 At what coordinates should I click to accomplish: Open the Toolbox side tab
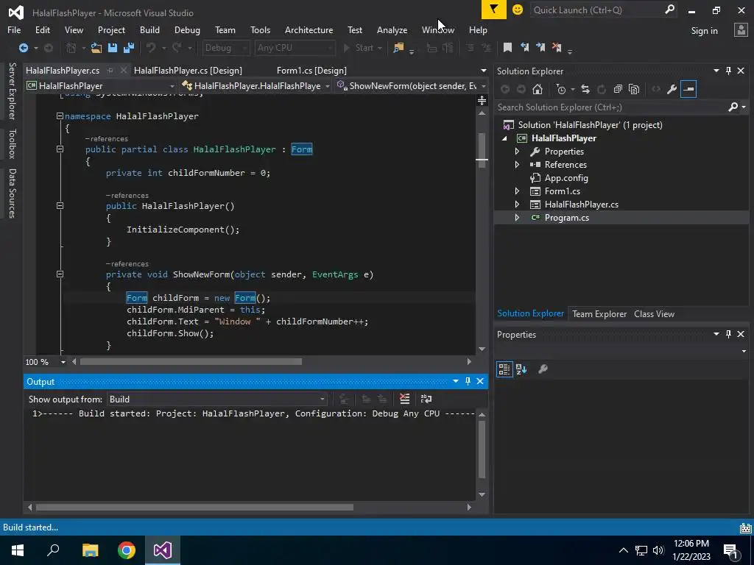12,143
